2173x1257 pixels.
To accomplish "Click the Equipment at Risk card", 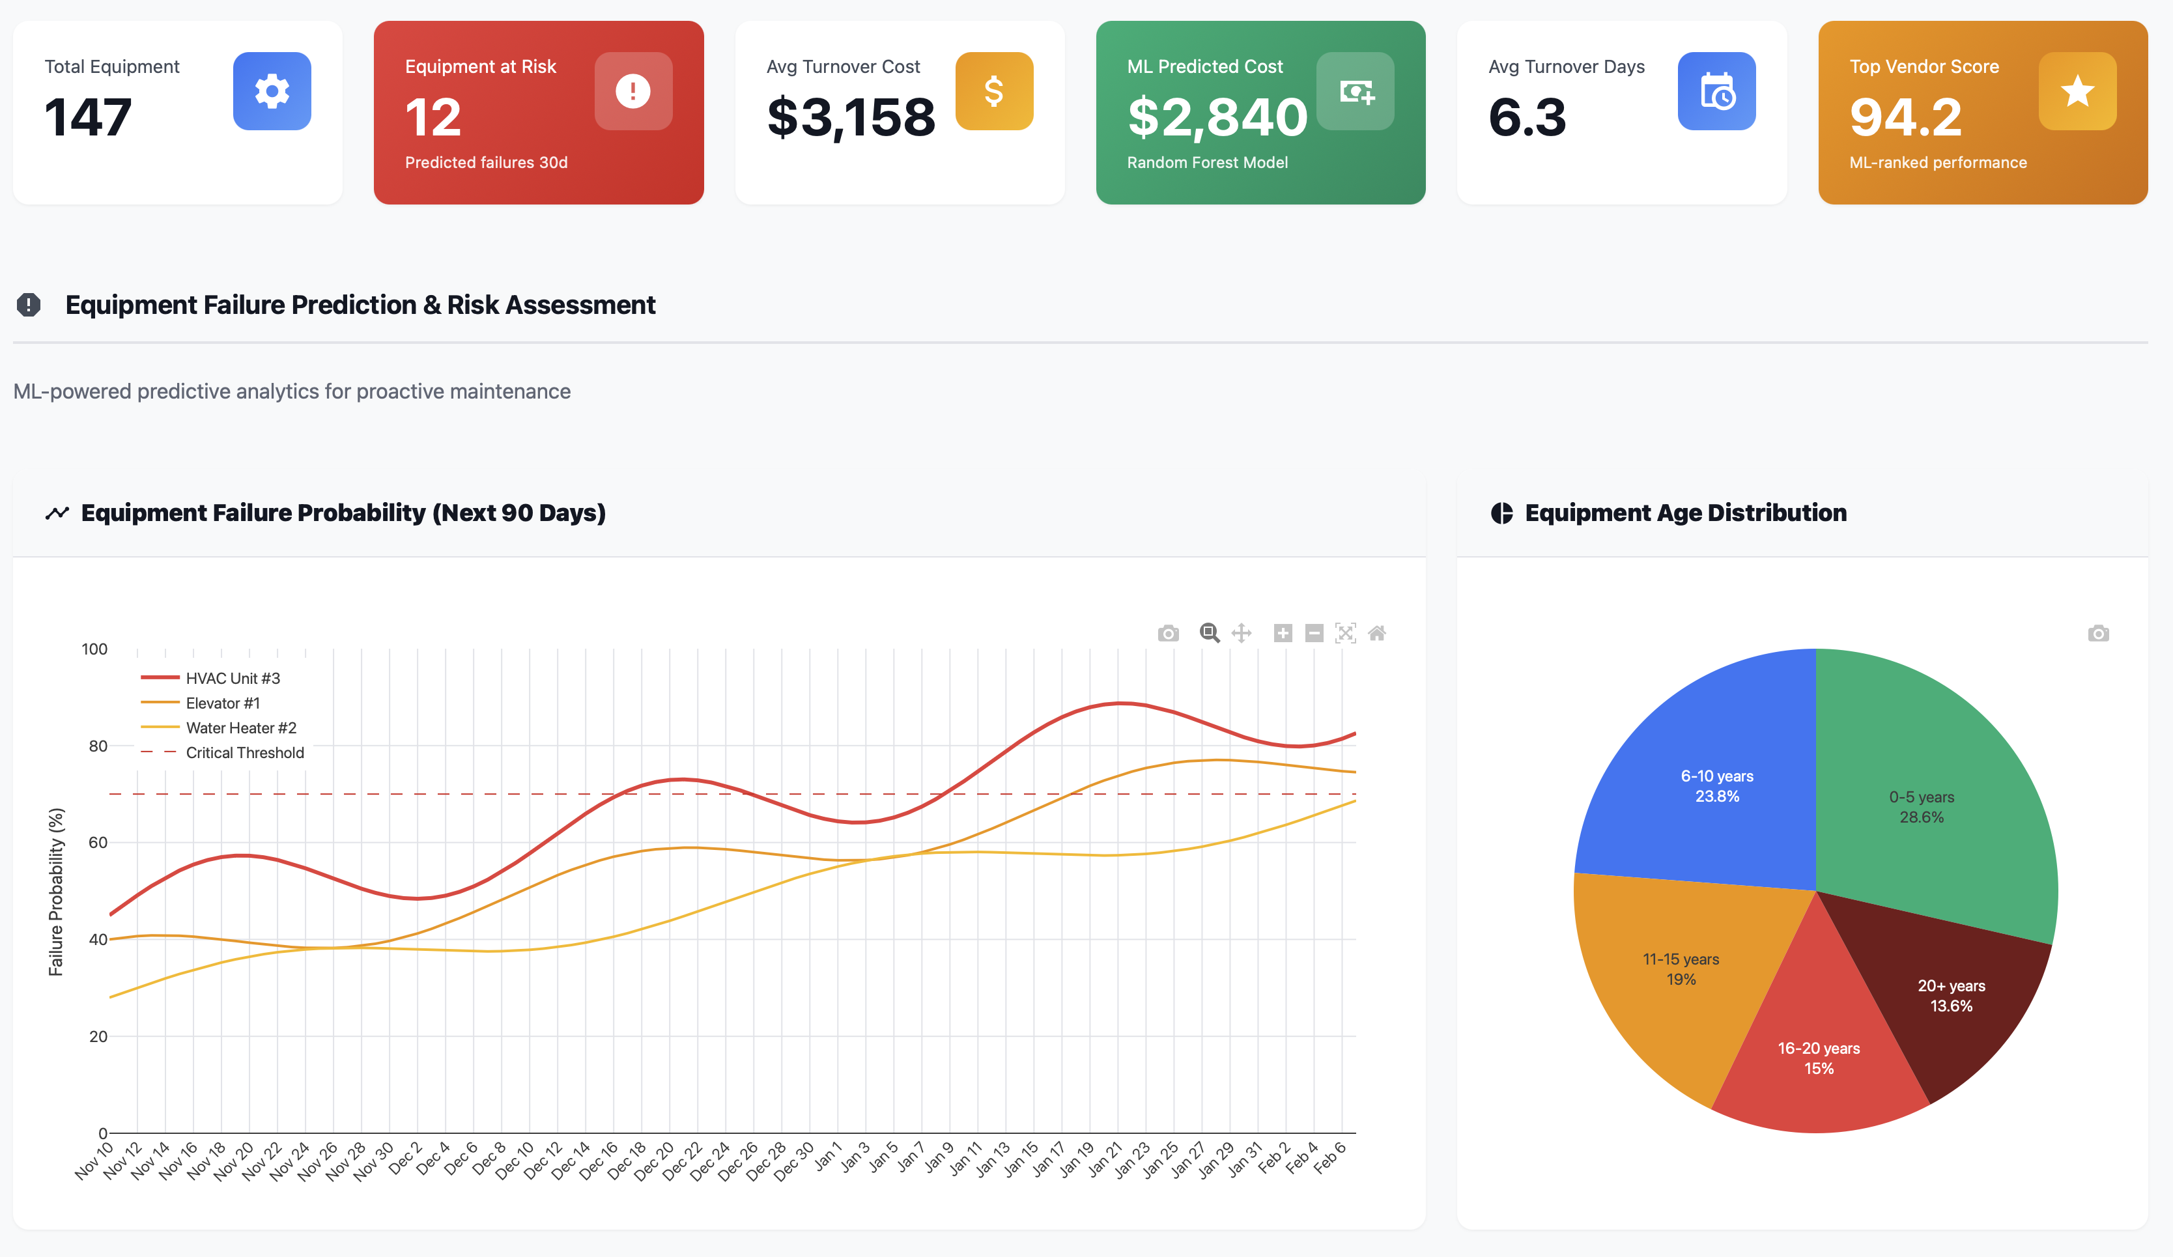I will [x=538, y=112].
